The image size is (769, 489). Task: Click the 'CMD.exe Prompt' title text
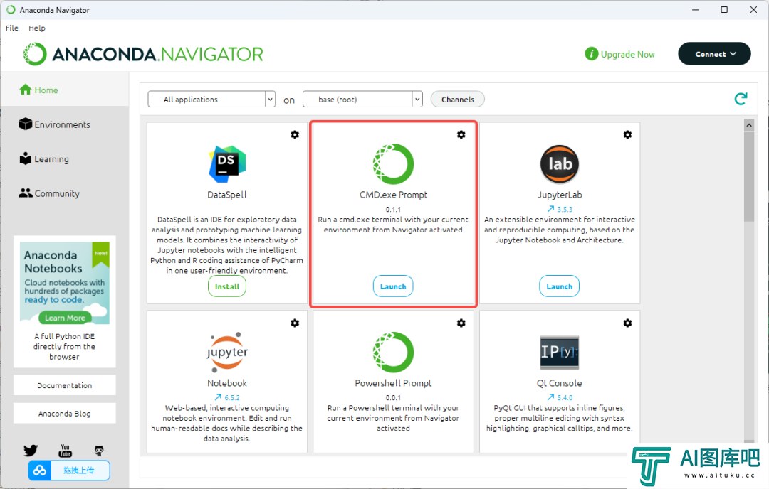(393, 195)
